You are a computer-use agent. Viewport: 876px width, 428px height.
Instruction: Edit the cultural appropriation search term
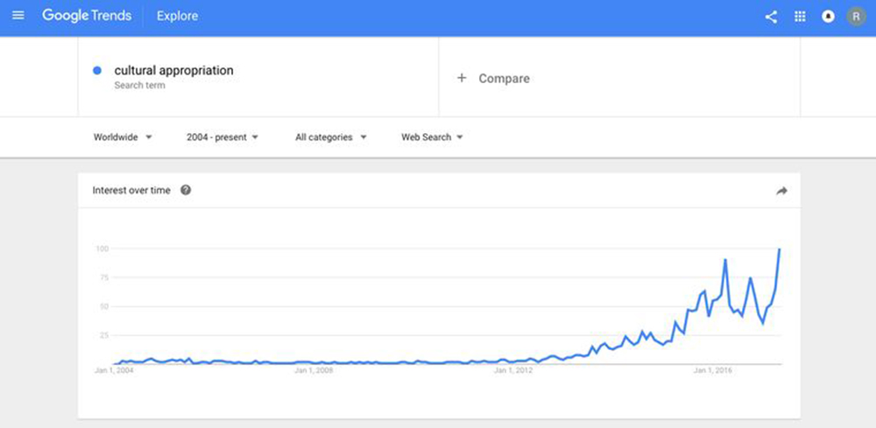[x=173, y=70]
